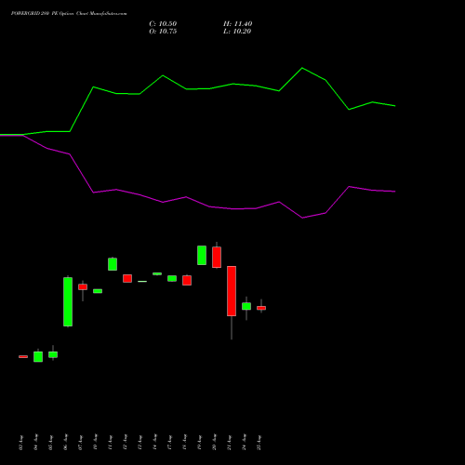Select the large green candle for 06 Aug
The width and height of the screenshot is (465, 465).
tap(68, 301)
